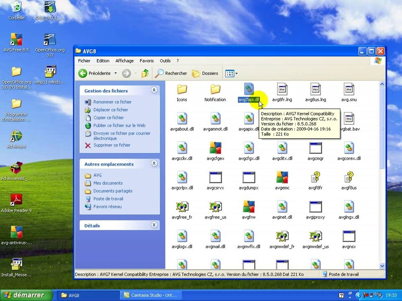Open the Fichier menu
Viewport: 402px width, 301px height.
(x=84, y=61)
